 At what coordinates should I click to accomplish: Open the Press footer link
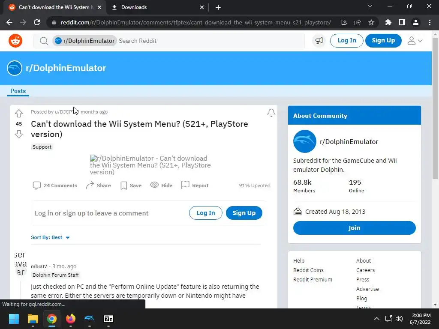(x=363, y=279)
